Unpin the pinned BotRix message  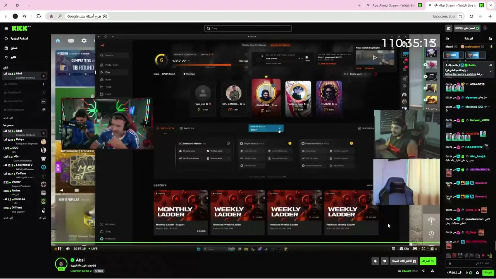[x=491, y=65]
